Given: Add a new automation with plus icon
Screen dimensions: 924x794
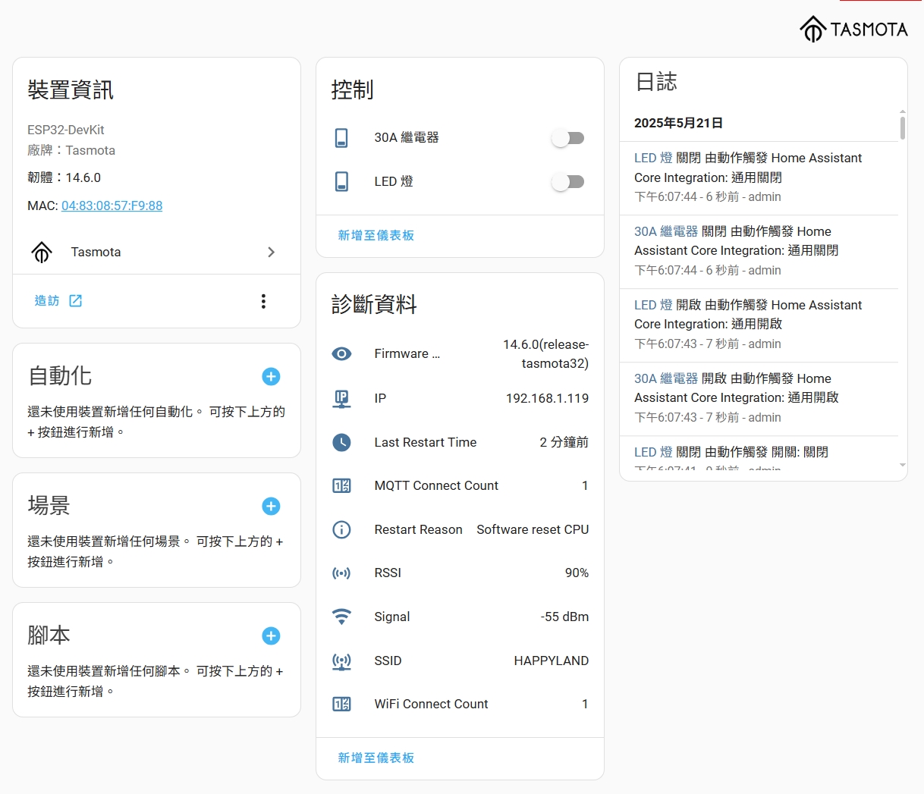Looking at the screenshot, I should pos(271,376).
